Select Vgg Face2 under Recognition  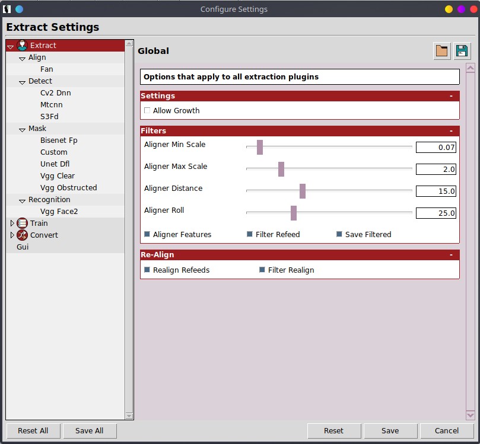coord(59,212)
